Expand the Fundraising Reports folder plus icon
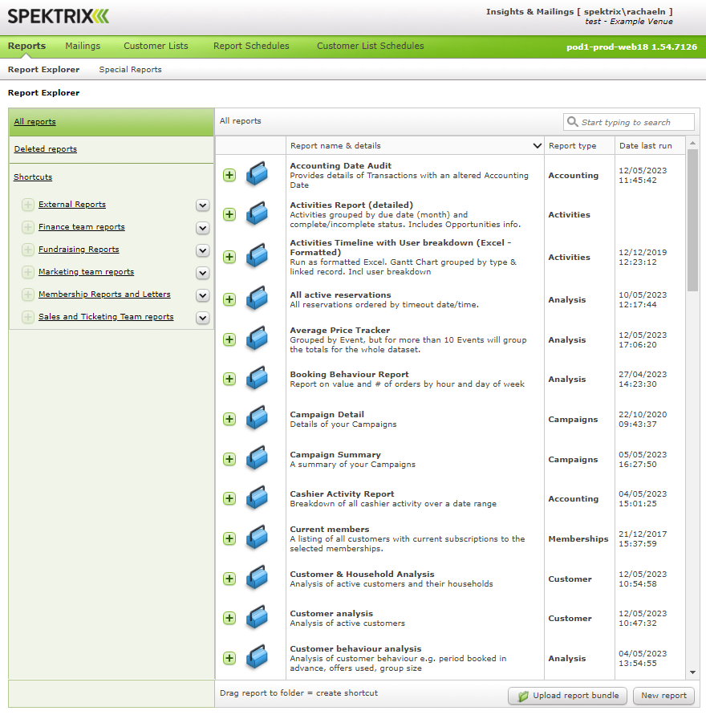The image size is (706, 723). [28, 250]
